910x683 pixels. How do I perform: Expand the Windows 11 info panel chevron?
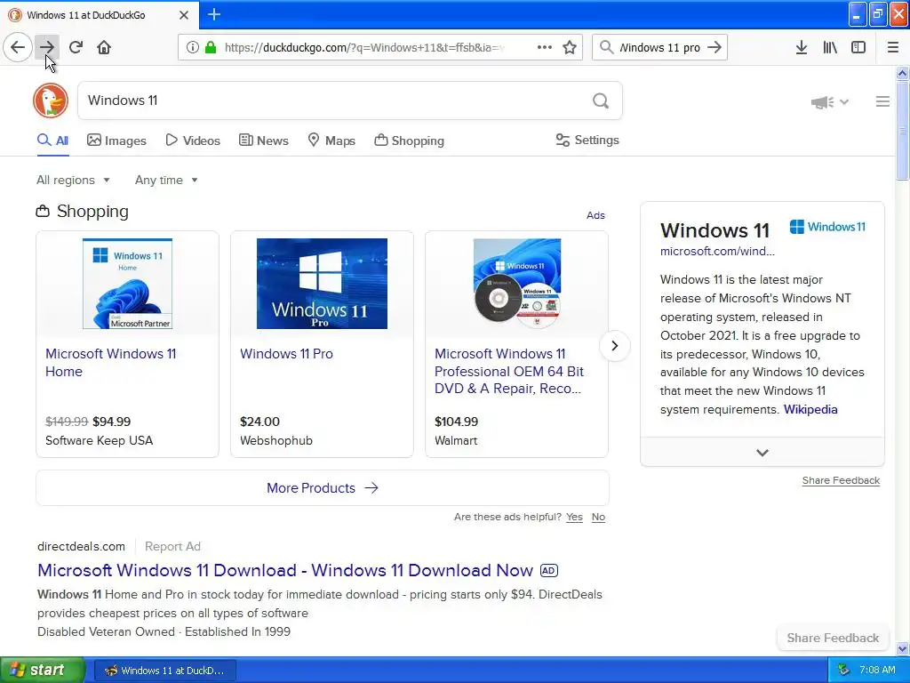coord(762,453)
